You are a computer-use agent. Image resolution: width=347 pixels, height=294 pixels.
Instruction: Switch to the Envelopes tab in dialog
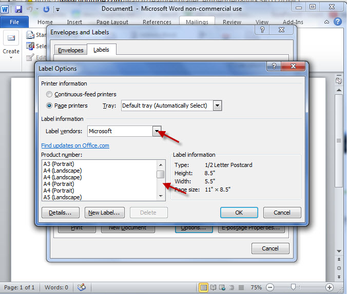(x=71, y=50)
